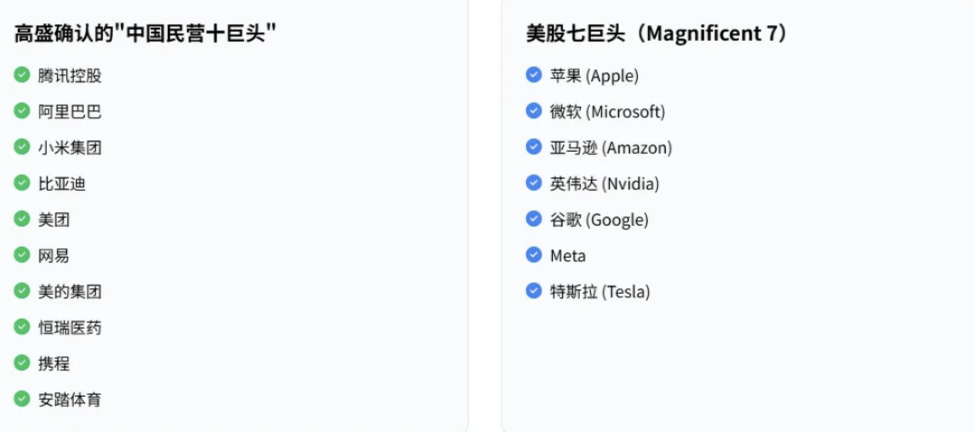This screenshot has width=974, height=432.
Task: Click green check icon next to 小米集团
Action: 22,147
